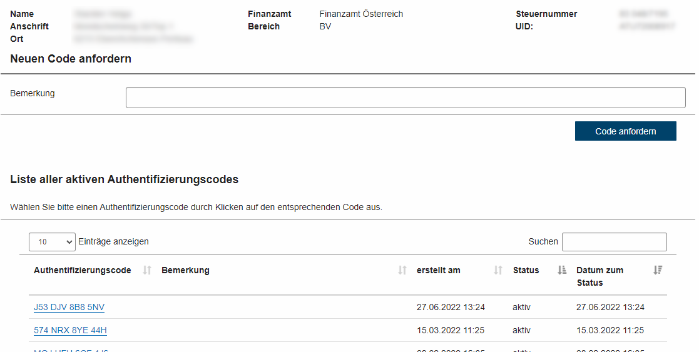Viewport: 699px width, 352px height.
Task: Click the sort arrows beside Authentifizierungscode header
Action: point(147,270)
